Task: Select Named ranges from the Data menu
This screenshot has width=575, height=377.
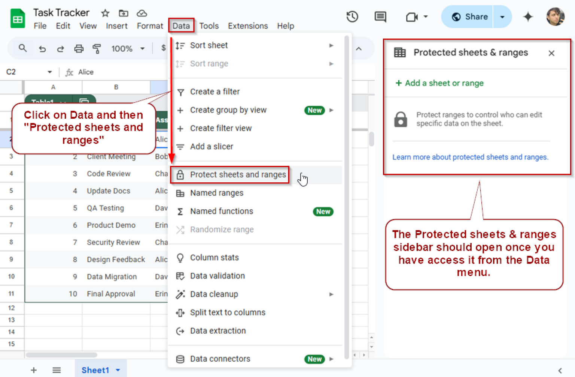Action: pos(217,193)
